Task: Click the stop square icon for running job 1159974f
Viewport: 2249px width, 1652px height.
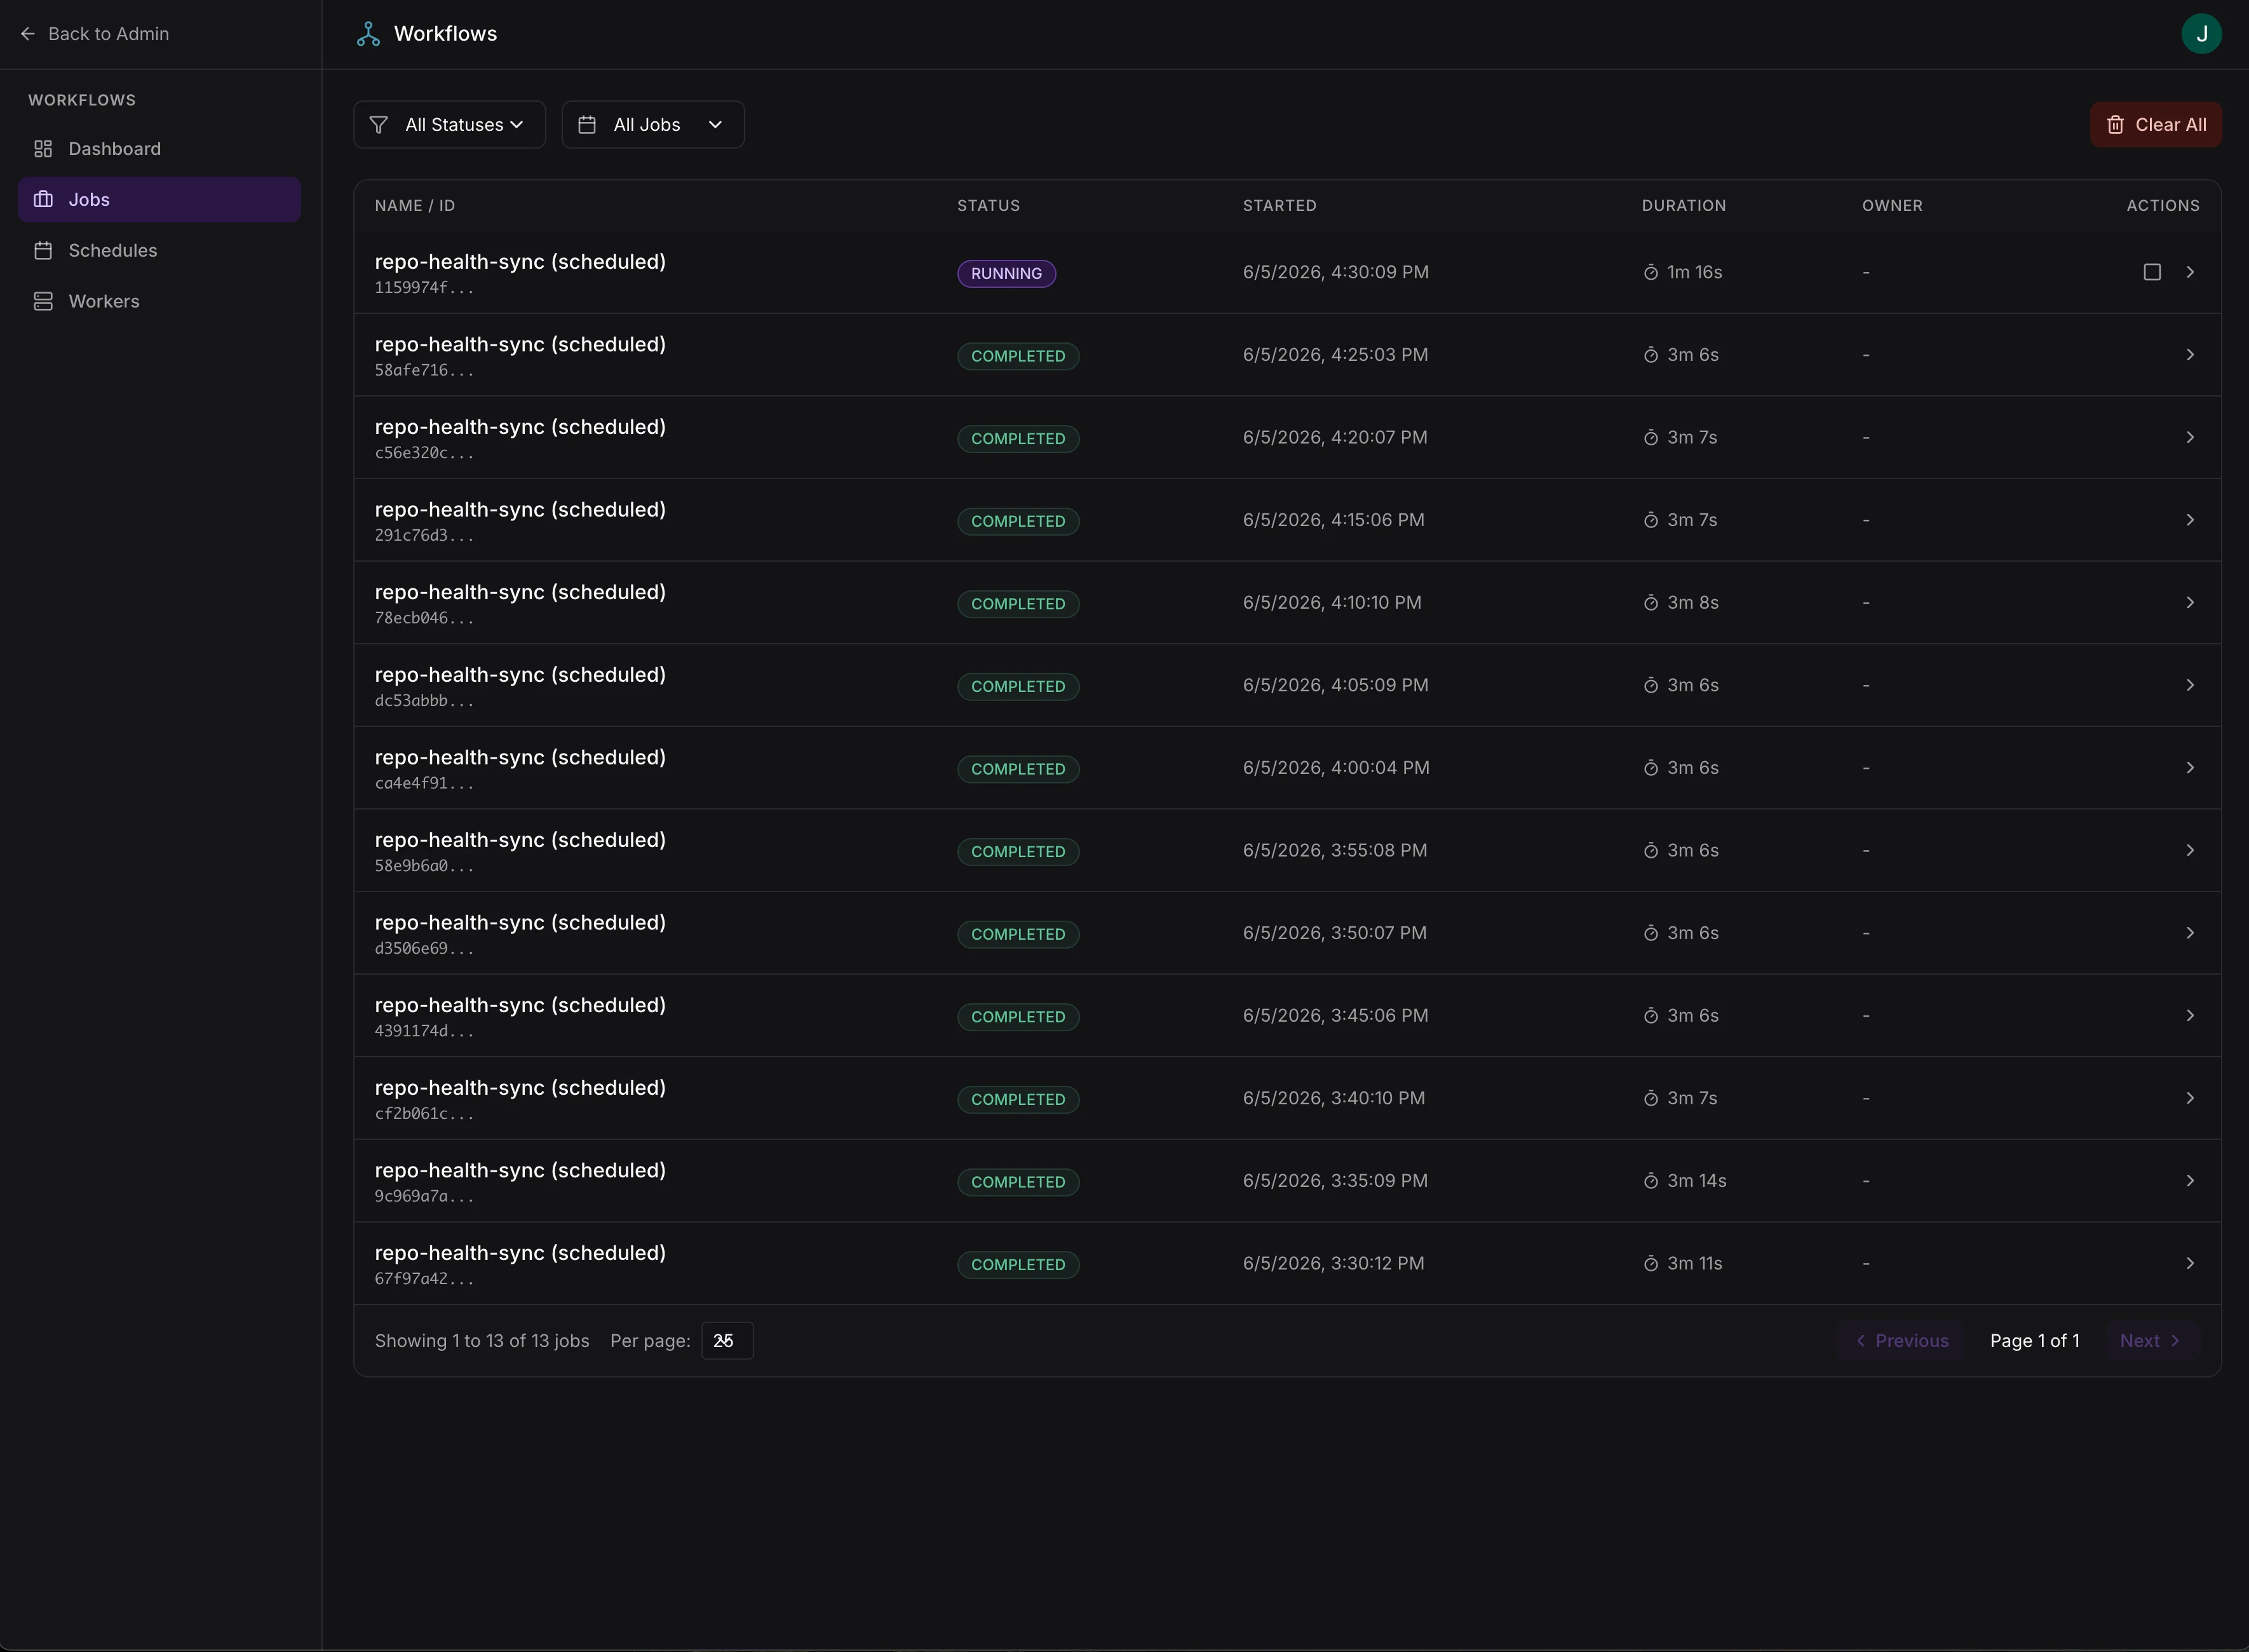Action: coord(2152,272)
